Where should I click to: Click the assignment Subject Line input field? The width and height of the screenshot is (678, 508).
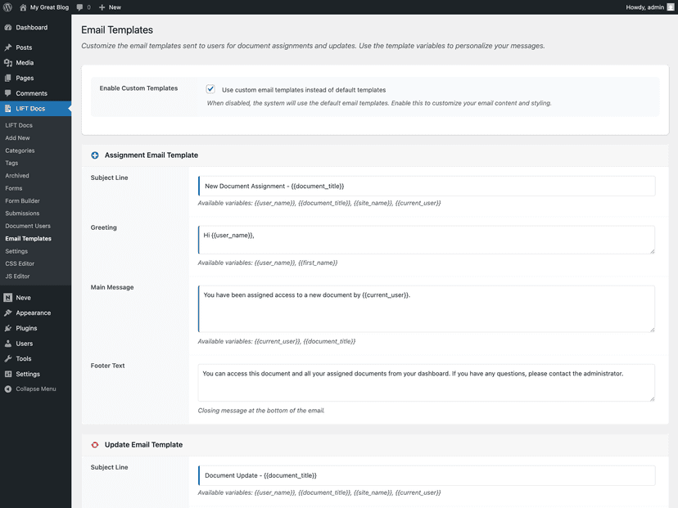click(427, 187)
